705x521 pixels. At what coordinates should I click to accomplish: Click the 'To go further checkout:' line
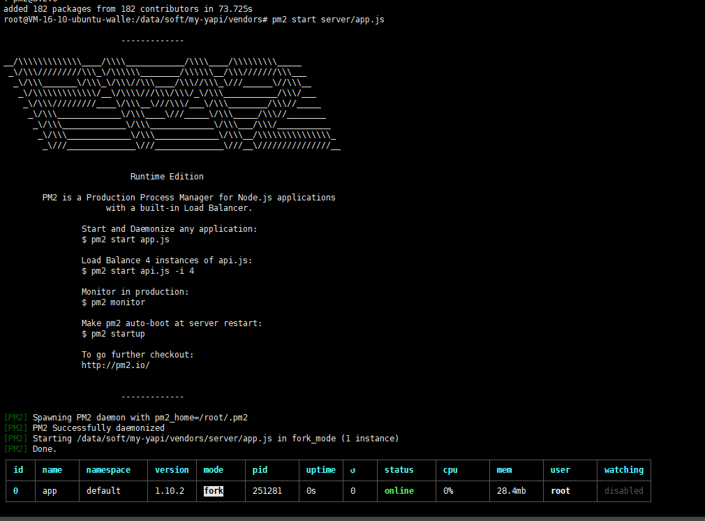tap(138, 355)
